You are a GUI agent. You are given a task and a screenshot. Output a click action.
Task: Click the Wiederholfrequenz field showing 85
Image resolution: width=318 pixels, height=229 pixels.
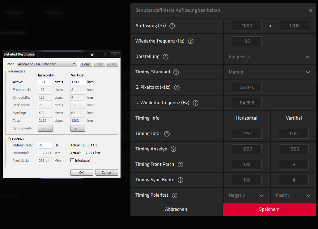pos(247,41)
